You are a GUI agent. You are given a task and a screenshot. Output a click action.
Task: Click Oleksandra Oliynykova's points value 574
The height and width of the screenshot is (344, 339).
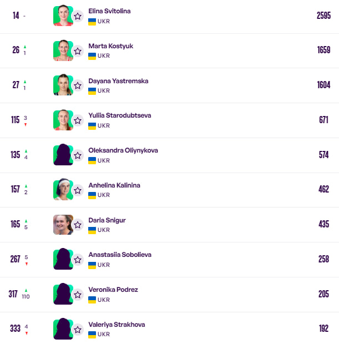click(x=324, y=155)
